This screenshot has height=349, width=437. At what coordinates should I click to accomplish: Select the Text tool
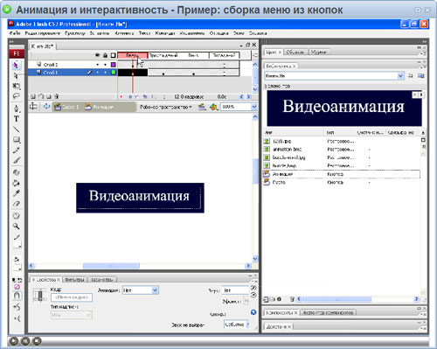16,119
